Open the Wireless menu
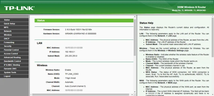The image size is (214, 96). coord(14,35)
